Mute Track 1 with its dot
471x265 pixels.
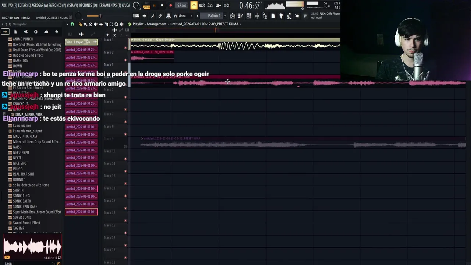pos(125,48)
